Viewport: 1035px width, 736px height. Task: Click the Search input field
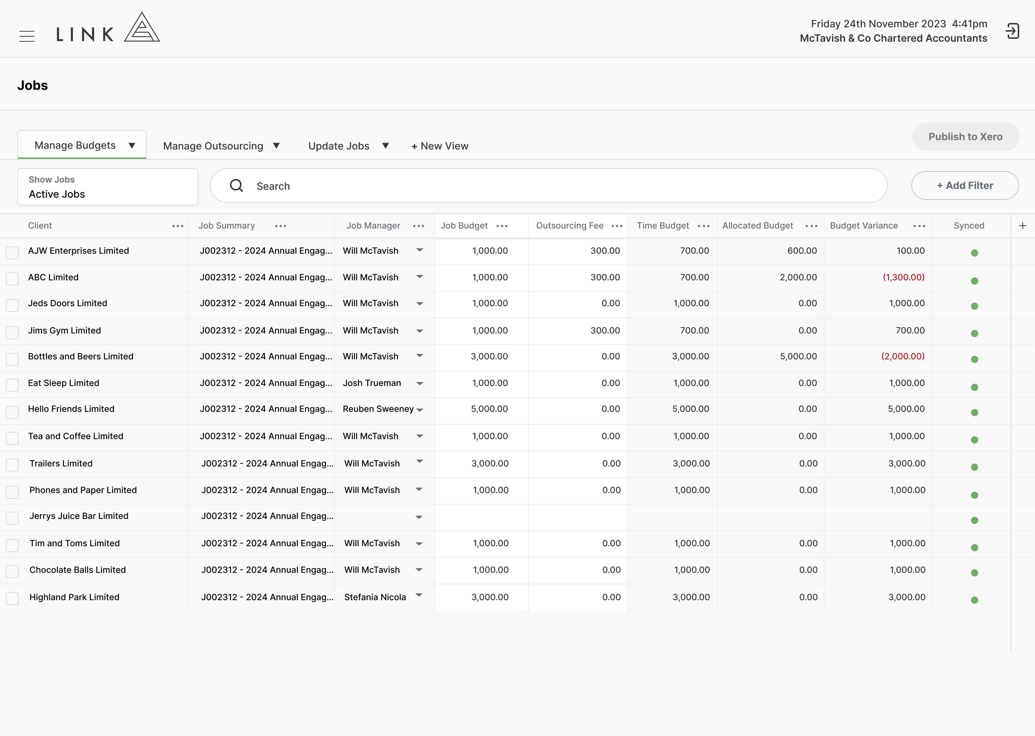pyautogui.click(x=548, y=185)
